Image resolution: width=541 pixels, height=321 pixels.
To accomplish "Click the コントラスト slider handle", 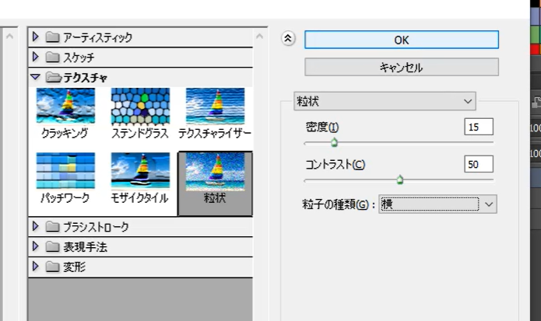I will coord(400,179).
